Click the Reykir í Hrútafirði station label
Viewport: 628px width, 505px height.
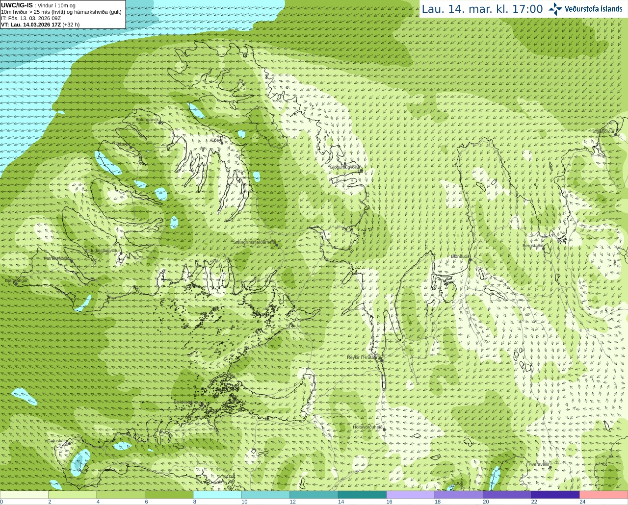point(364,357)
